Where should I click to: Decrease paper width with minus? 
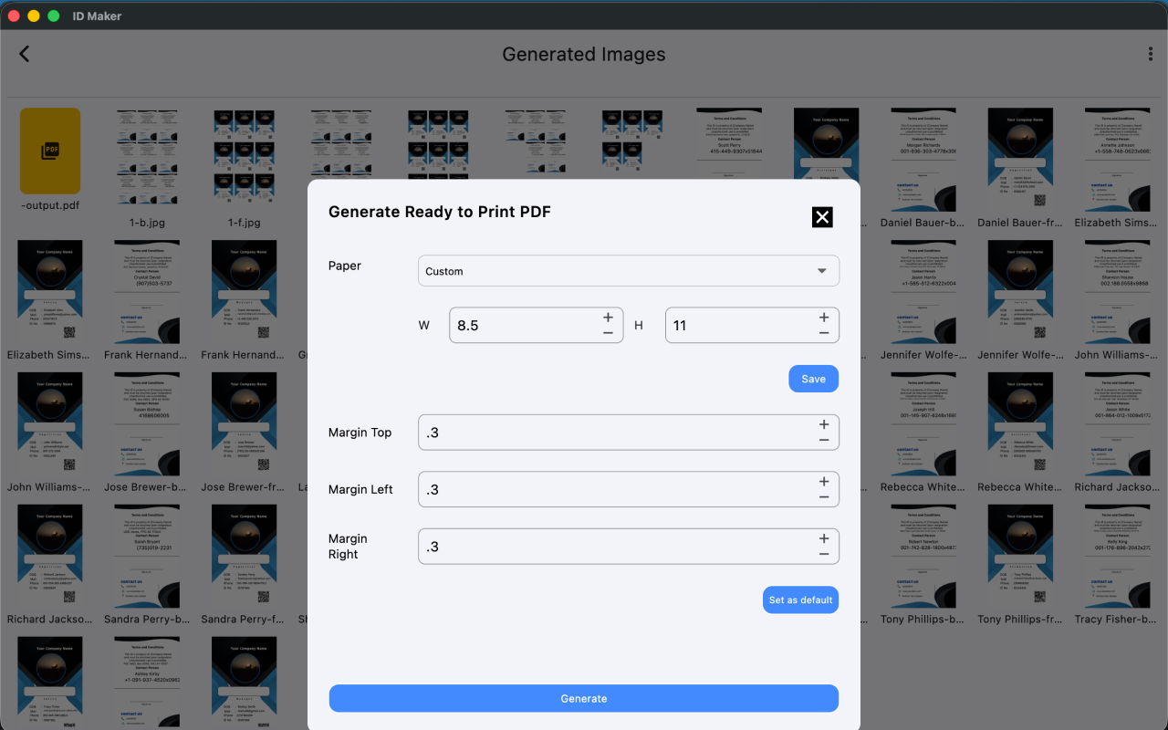click(608, 333)
